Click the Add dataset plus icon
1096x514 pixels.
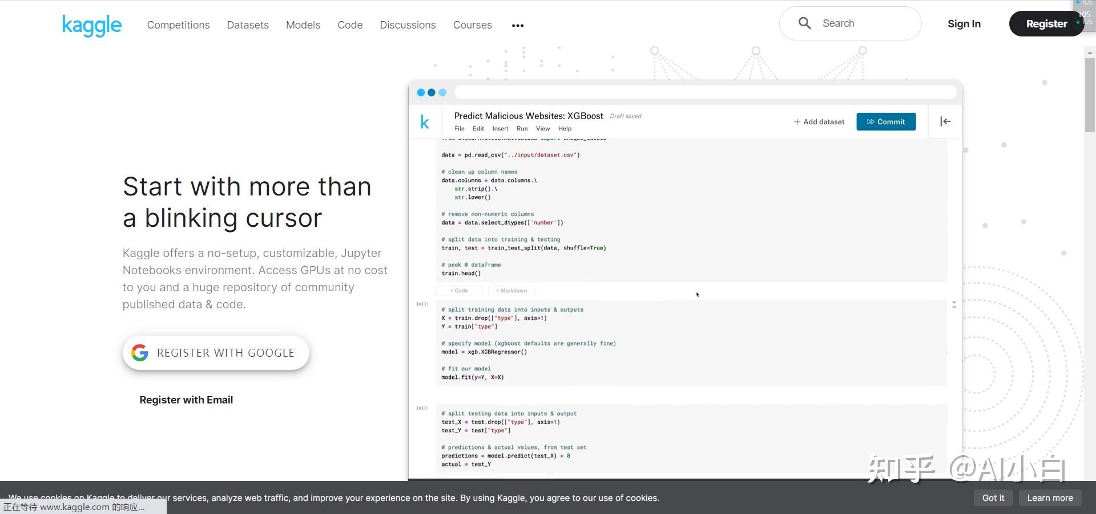797,122
